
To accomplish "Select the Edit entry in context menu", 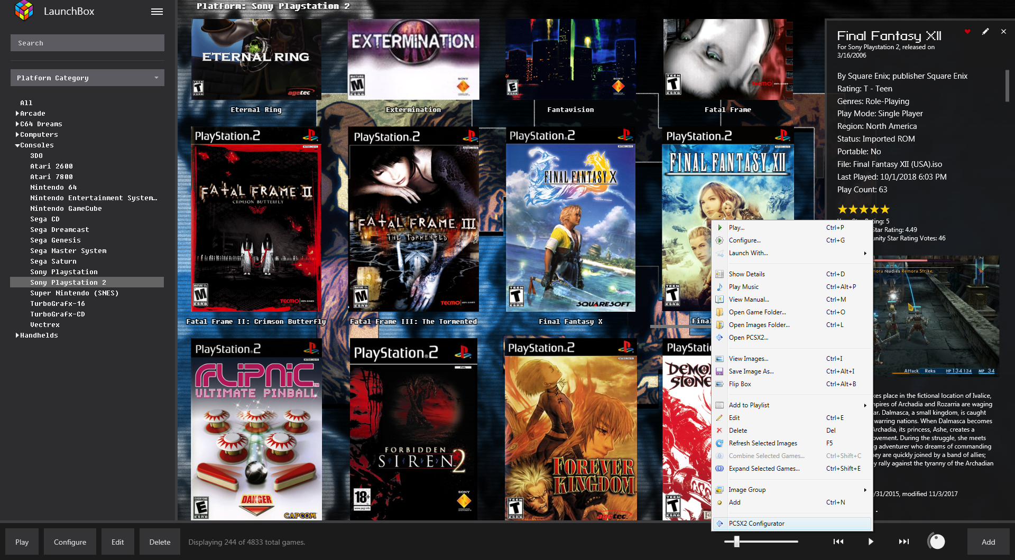I will tap(792, 418).
